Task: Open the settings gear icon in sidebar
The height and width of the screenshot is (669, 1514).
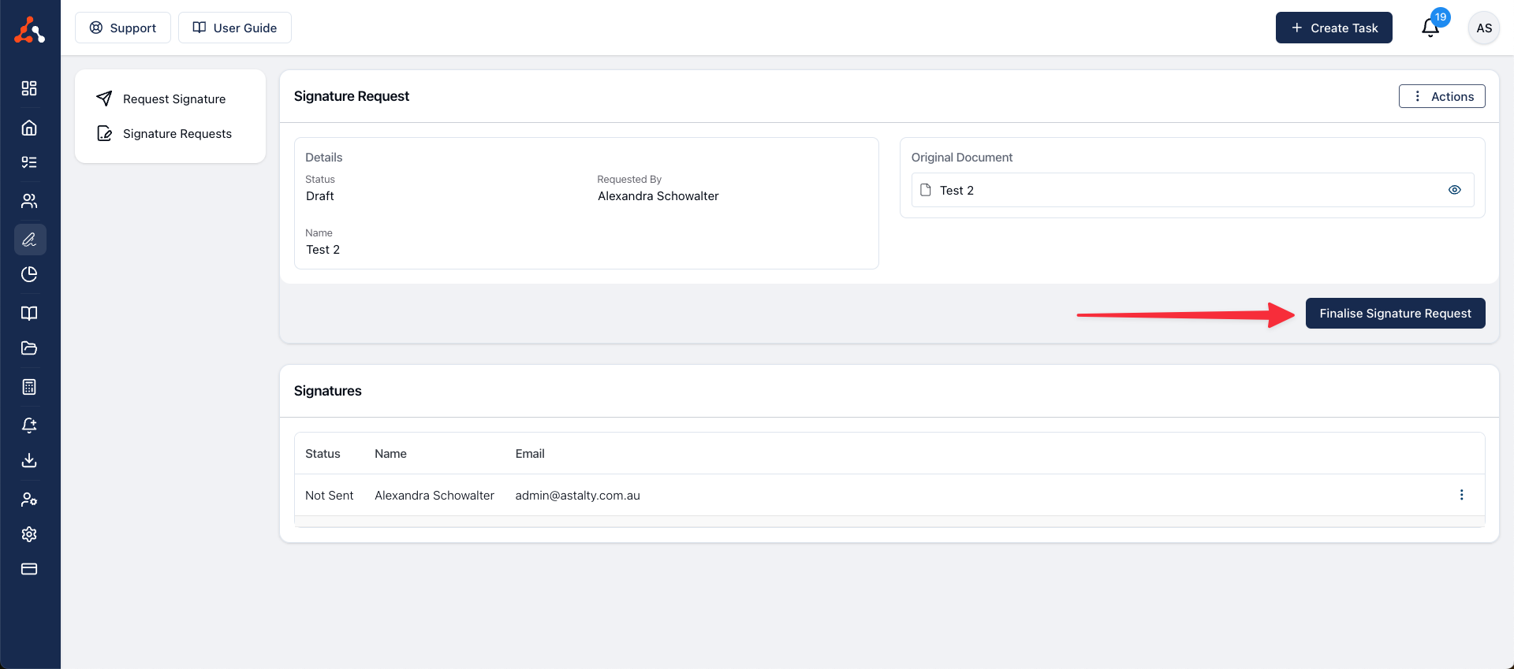Action: pyautogui.click(x=29, y=534)
